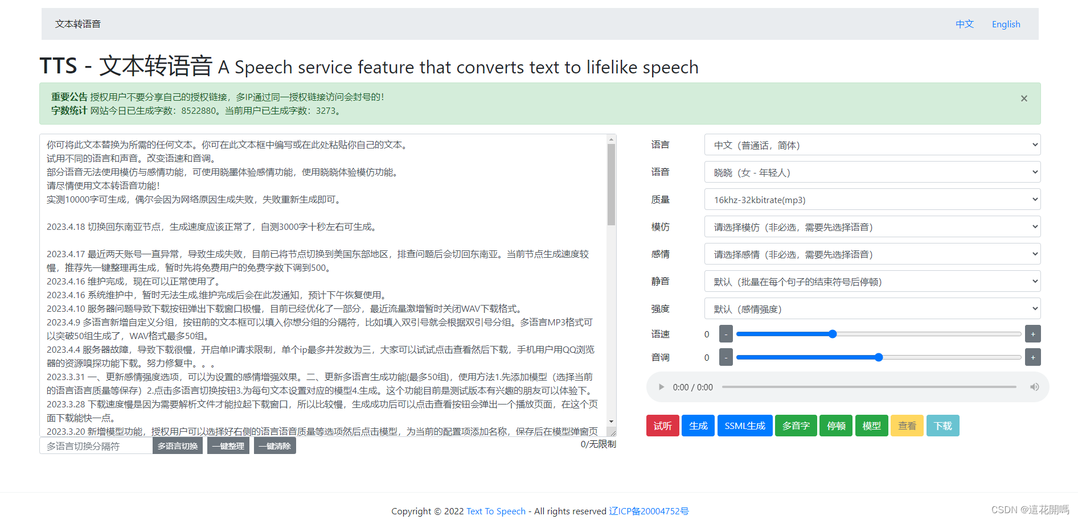Open the 辽ICP备20004752号 footer link
Image resolution: width=1078 pixels, height=520 pixels.
[x=649, y=511]
